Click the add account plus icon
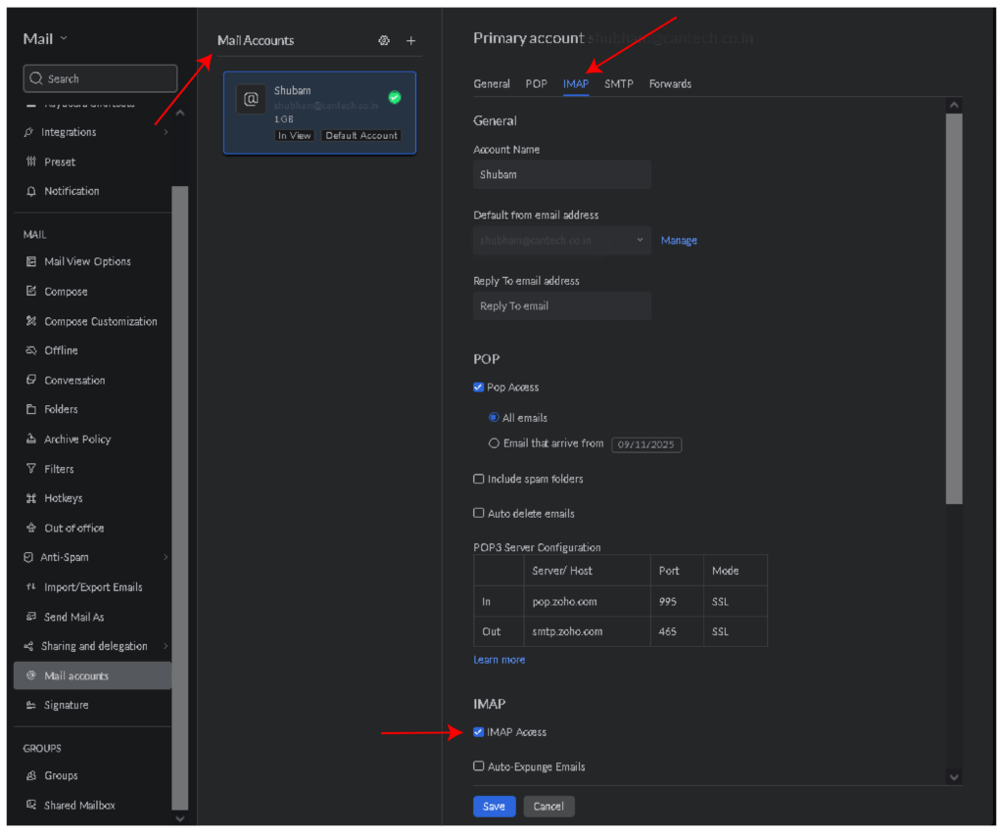Screen dimensions: 1003x834 410,41
